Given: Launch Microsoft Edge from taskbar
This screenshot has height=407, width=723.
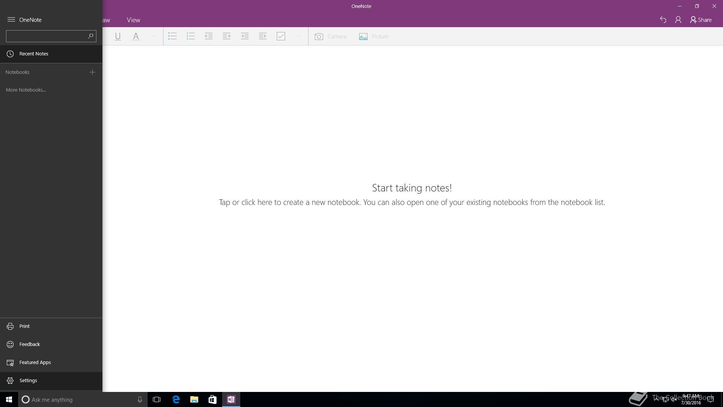Looking at the screenshot, I should 176,399.
